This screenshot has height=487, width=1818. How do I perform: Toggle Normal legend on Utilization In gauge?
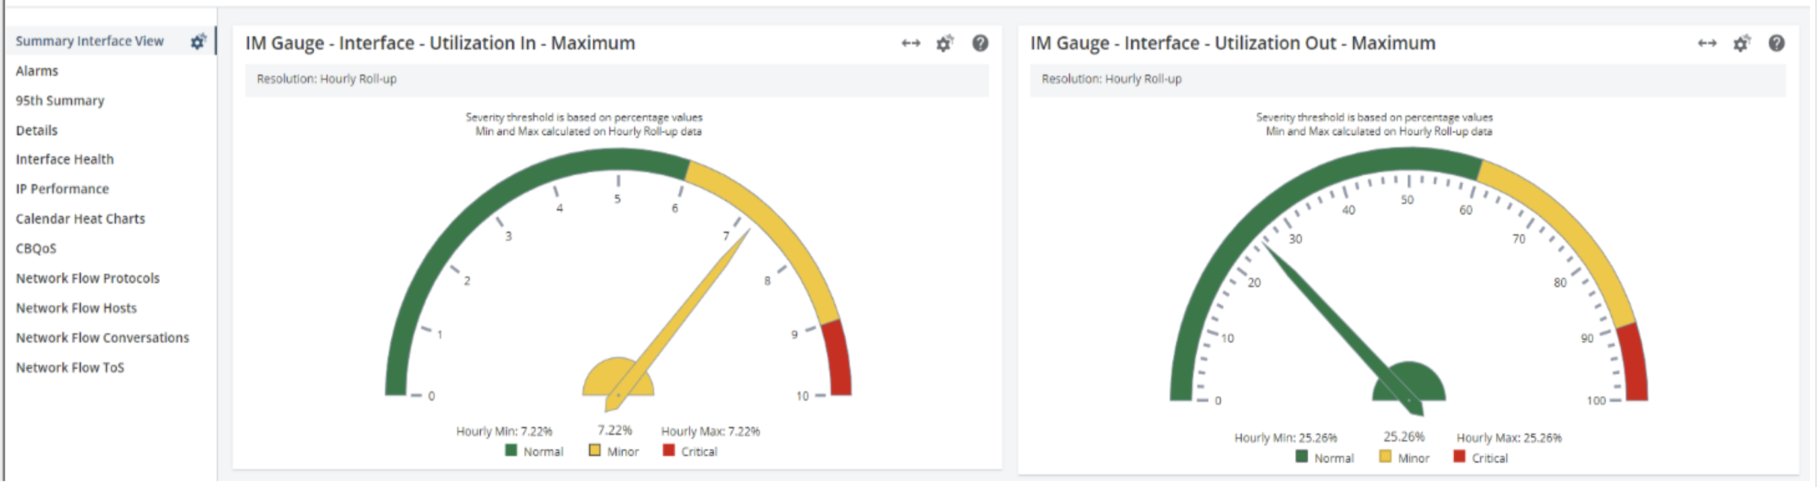point(534,451)
